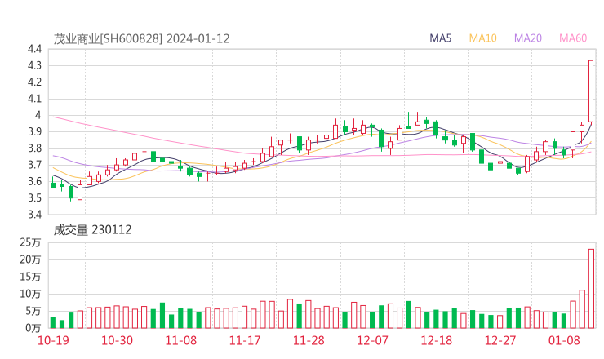Click the stock title 茂业商业[SH600828] 2024-01-12
This screenshot has width=604, height=359.
pos(141,39)
